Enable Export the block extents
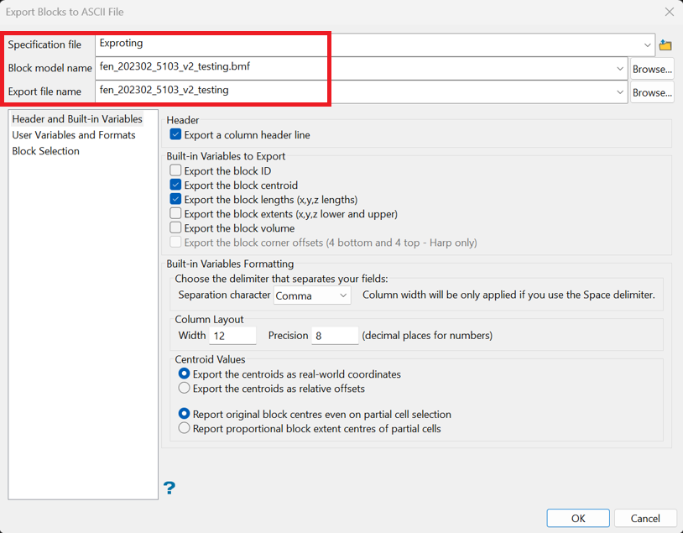This screenshot has height=533, width=683. 175,213
